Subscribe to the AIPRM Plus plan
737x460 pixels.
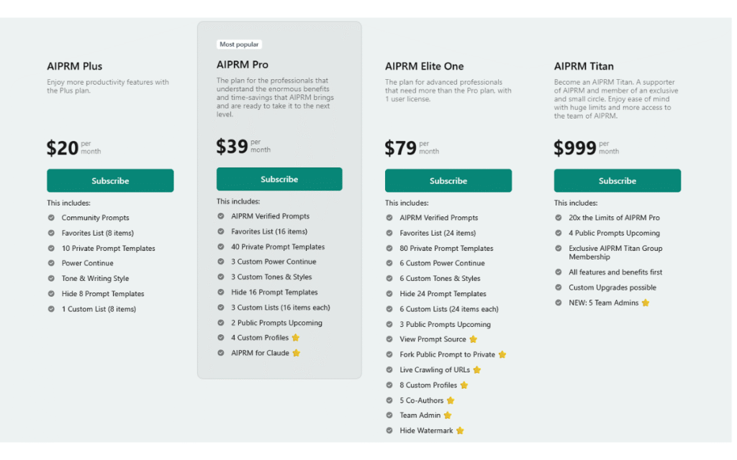click(110, 180)
